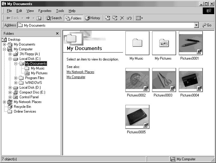Screen dimensions: 216x163
Task: Expand the Local Disk (D:) node
Action: point(10,87)
